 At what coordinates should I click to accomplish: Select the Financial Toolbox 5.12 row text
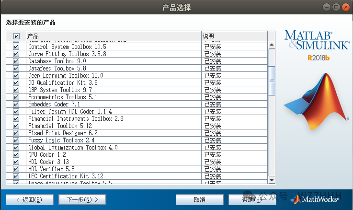[60, 126]
